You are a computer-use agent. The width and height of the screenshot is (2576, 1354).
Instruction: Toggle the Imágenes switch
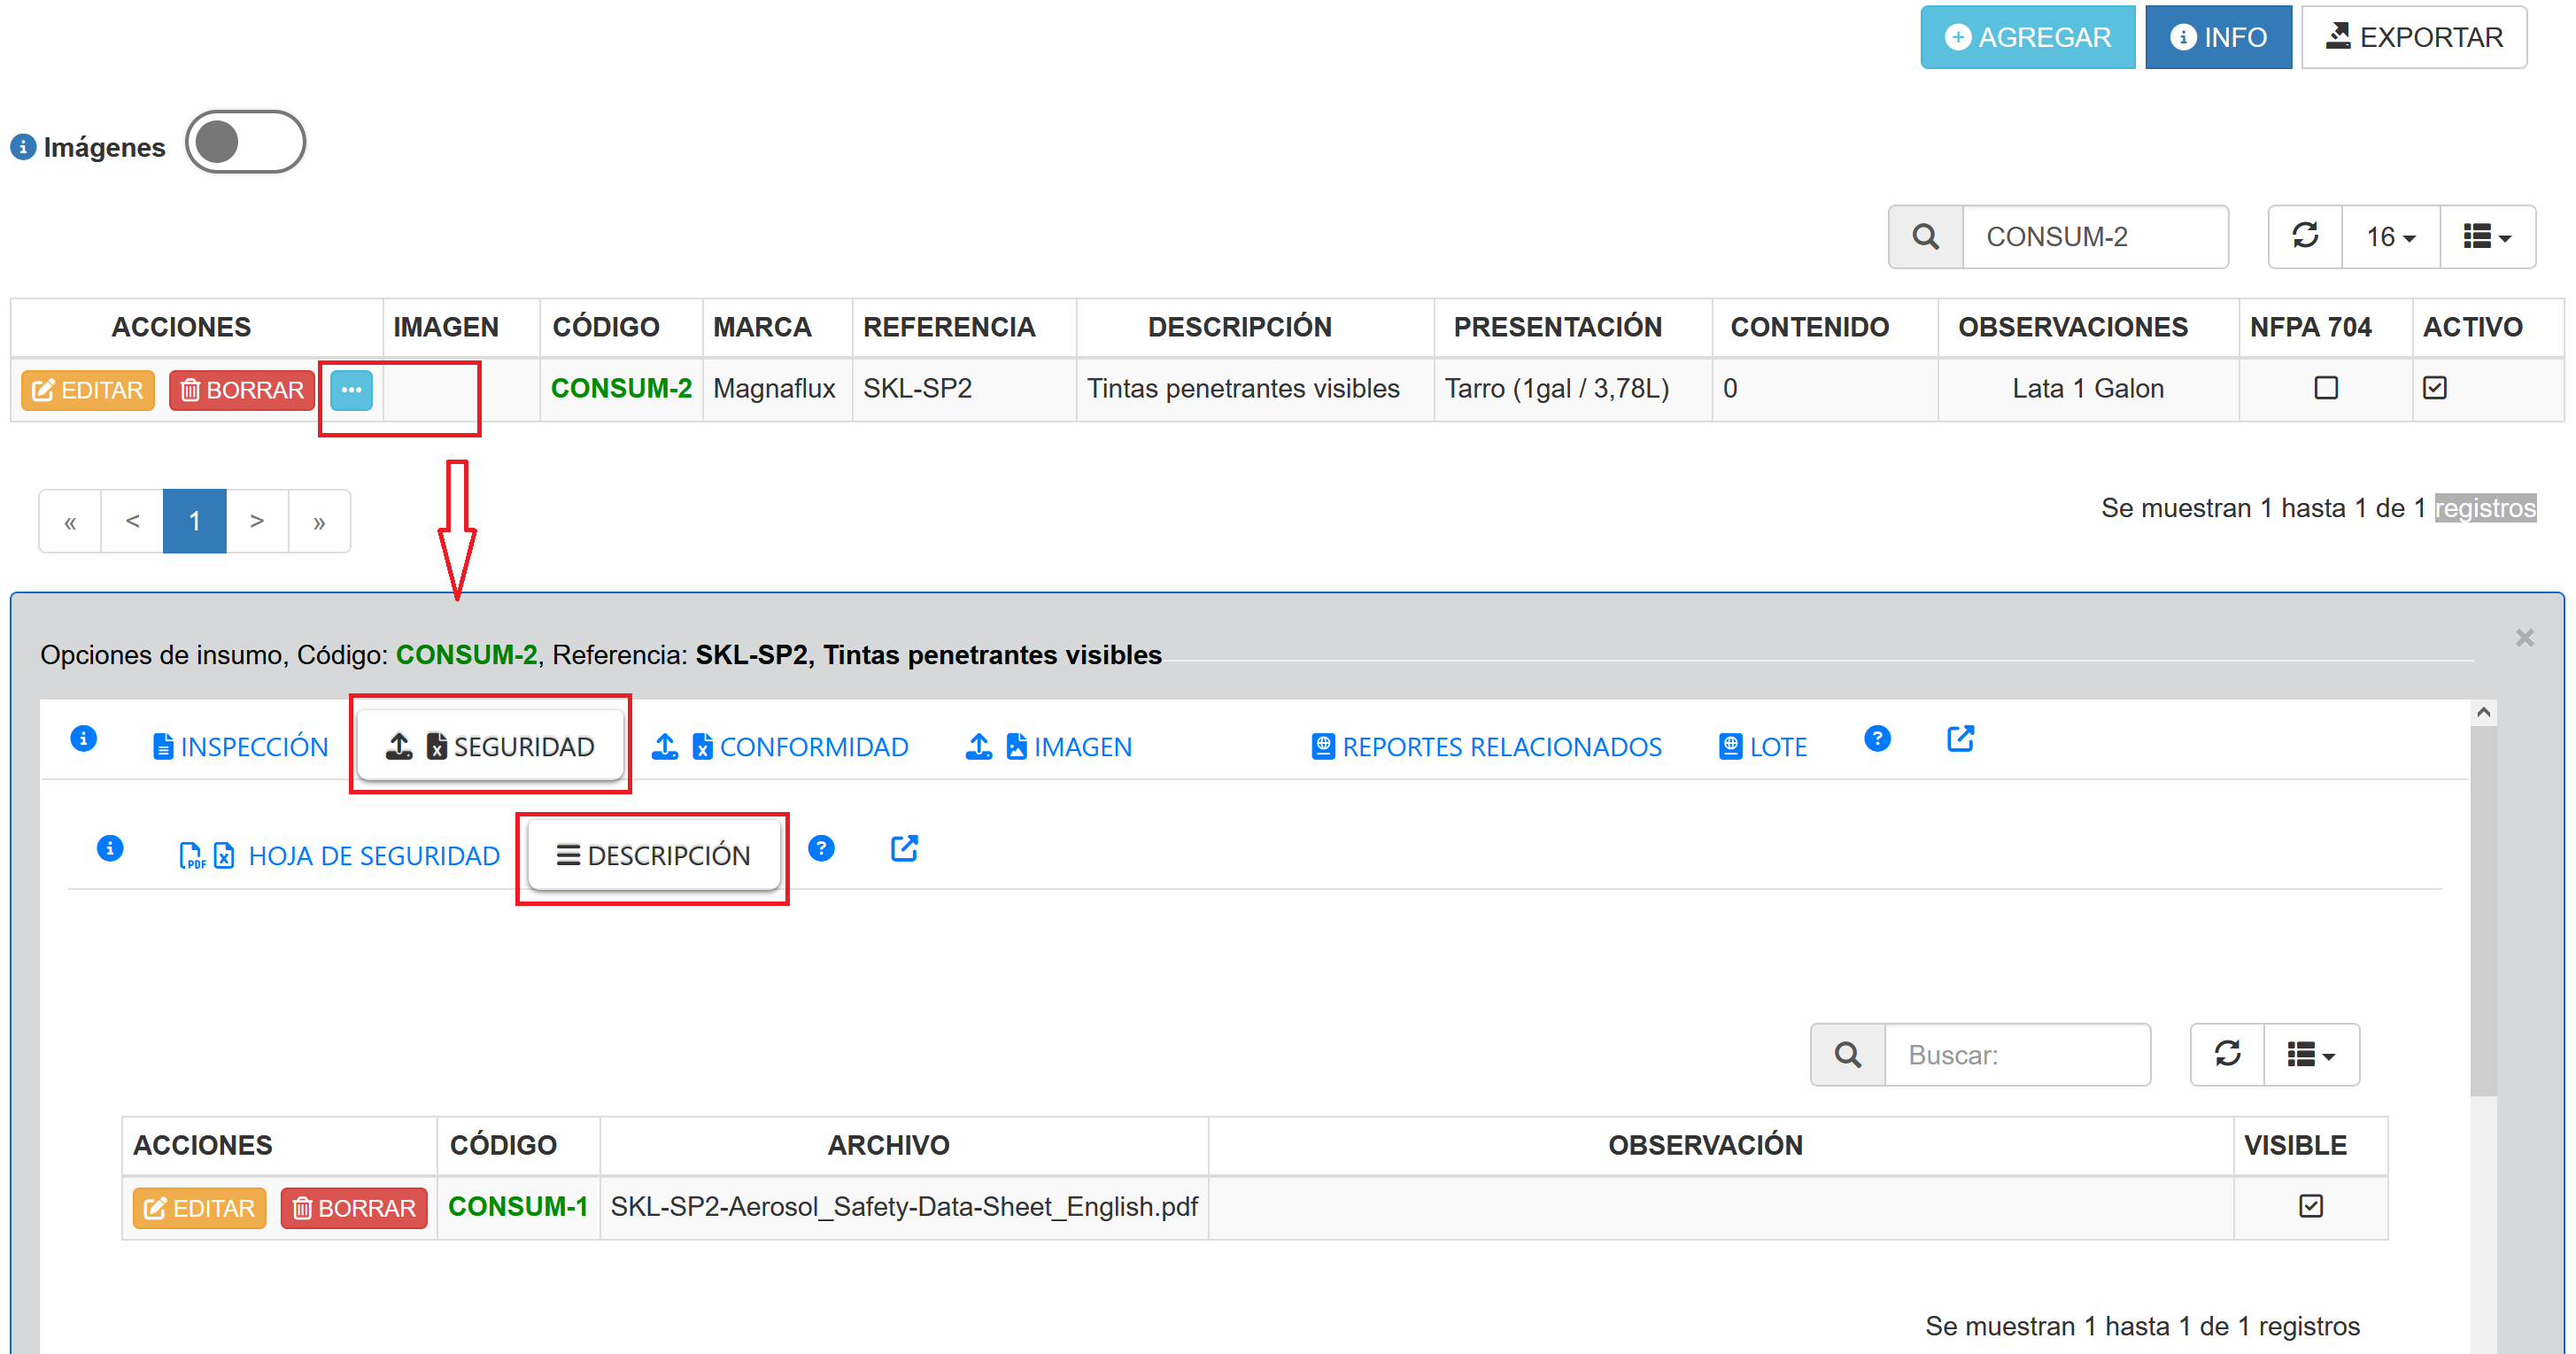pyautogui.click(x=245, y=142)
